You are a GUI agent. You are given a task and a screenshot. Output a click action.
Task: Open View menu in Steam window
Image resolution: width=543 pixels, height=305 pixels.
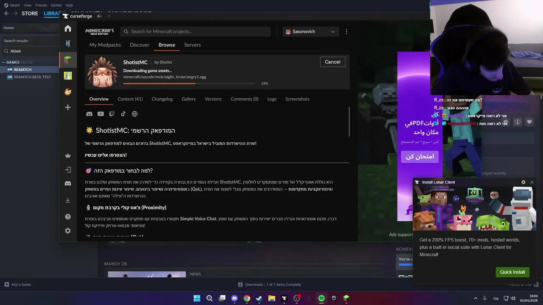click(28, 5)
